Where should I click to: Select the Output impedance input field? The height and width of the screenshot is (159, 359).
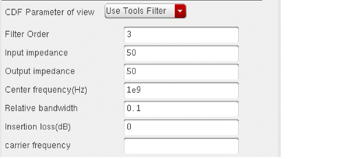click(181, 71)
